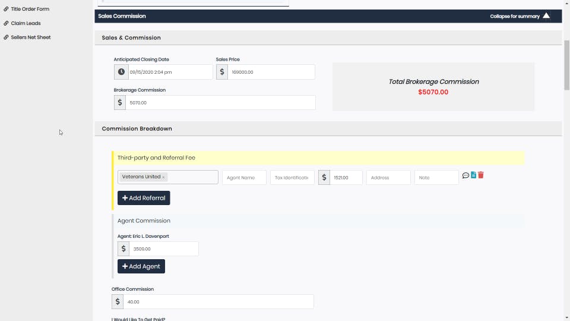Open Claim Leads in the sidebar
The image size is (570, 321).
(26, 23)
